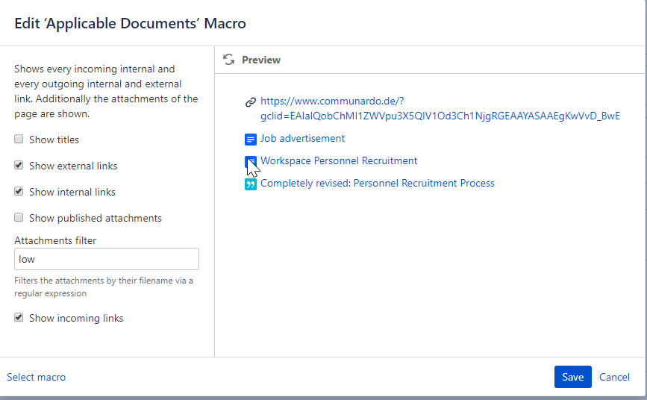Open the communardo.de external URL link

pos(439,109)
